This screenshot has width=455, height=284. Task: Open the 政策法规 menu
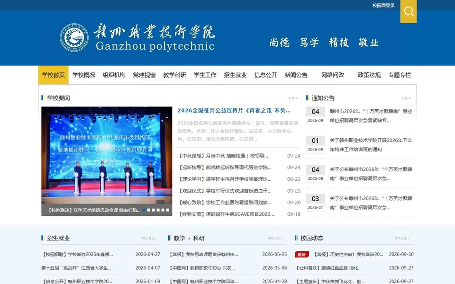tap(369, 75)
